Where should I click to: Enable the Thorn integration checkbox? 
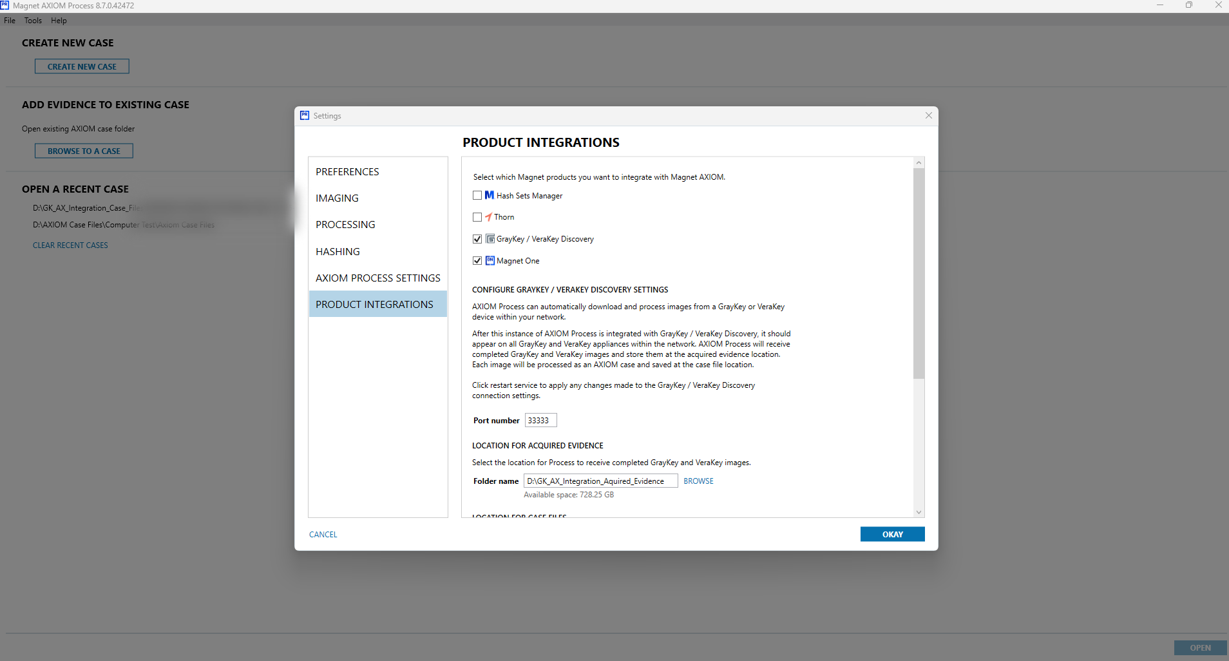pyautogui.click(x=477, y=217)
